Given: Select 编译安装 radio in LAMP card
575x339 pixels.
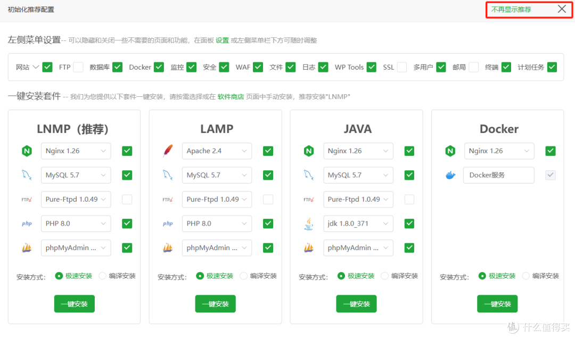Looking at the screenshot, I should [243, 276].
